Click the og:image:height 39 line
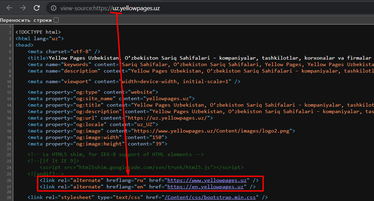The width and height of the screenshot is (374, 201). click(97, 144)
